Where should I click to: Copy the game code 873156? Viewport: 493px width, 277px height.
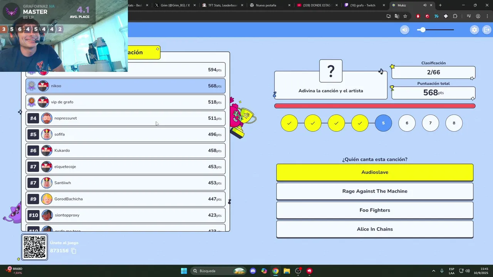tap(74, 251)
